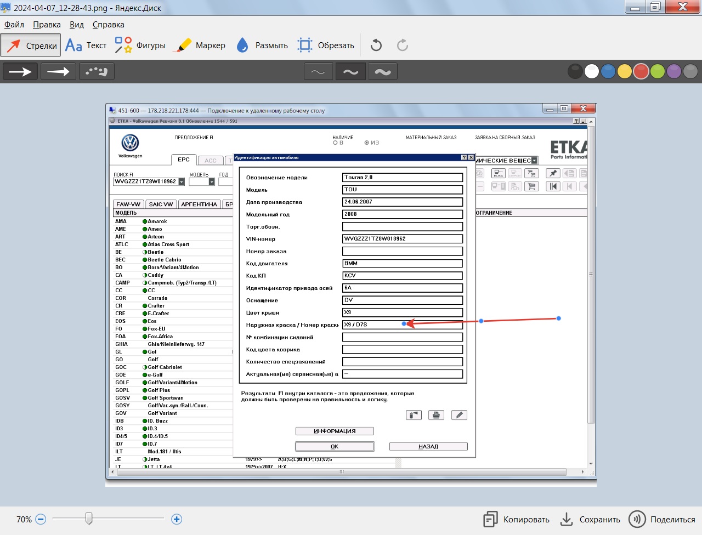
Task: Set thinnest line thickness
Action: [318, 71]
